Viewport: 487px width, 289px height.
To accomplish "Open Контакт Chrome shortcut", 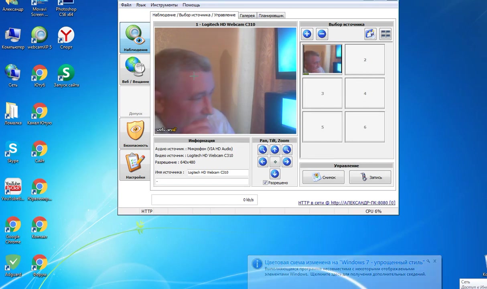I will pyautogui.click(x=39, y=228).
